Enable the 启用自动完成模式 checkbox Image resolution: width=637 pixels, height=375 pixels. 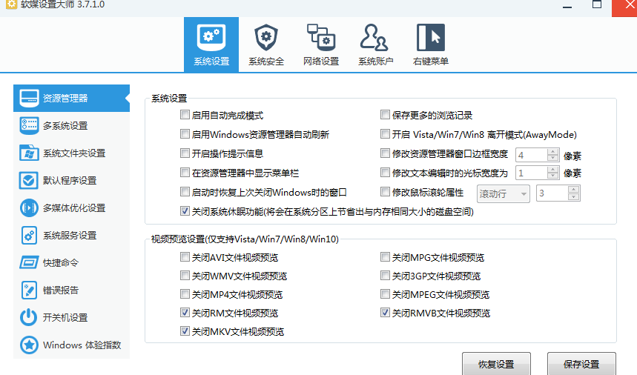(x=185, y=116)
